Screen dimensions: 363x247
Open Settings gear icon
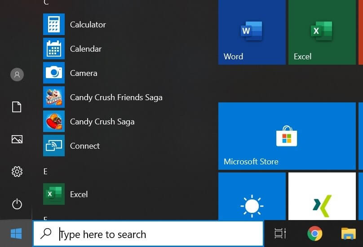pos(17,172)
